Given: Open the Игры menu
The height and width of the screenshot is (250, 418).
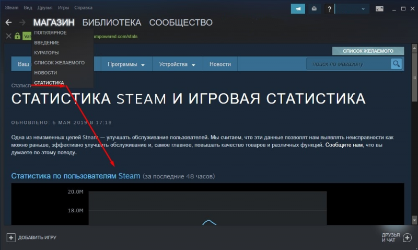Looking at the screenshot, I should tap(63, 8).
